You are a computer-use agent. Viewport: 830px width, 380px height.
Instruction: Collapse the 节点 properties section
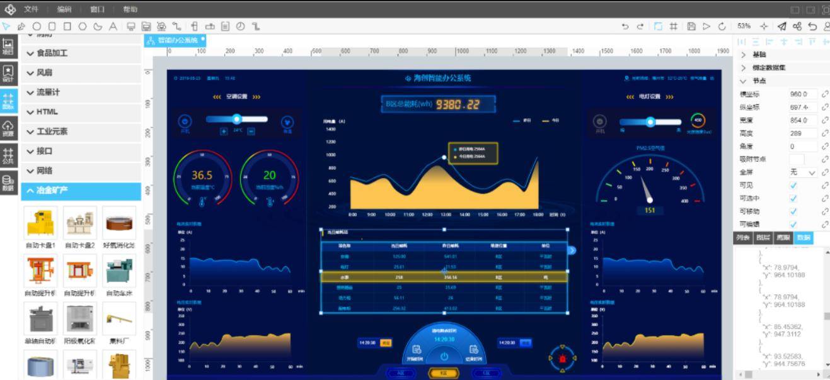[x=783, y=81]
